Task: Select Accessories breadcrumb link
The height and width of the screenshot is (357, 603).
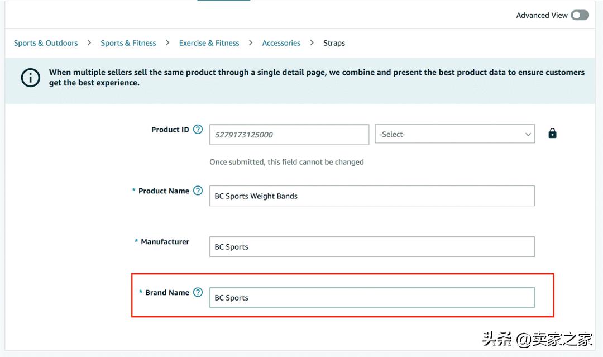Action: pyautogui.click(x=281, y=43)
